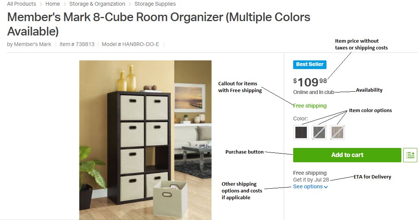Open the Storage Supplies breadcrumb
The width and height of the screenshot is (418, 220).
155,4
